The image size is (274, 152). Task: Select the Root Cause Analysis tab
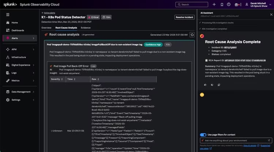coord(66,28)
